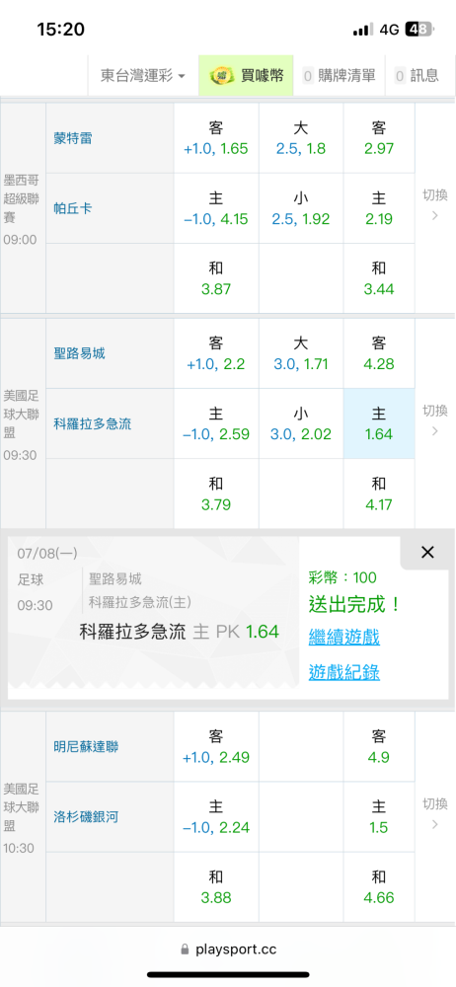Select 客 2.97 odds for 蒙特雷
The height and width of the screenshot is (987, 456).
(x=379, y=138)
